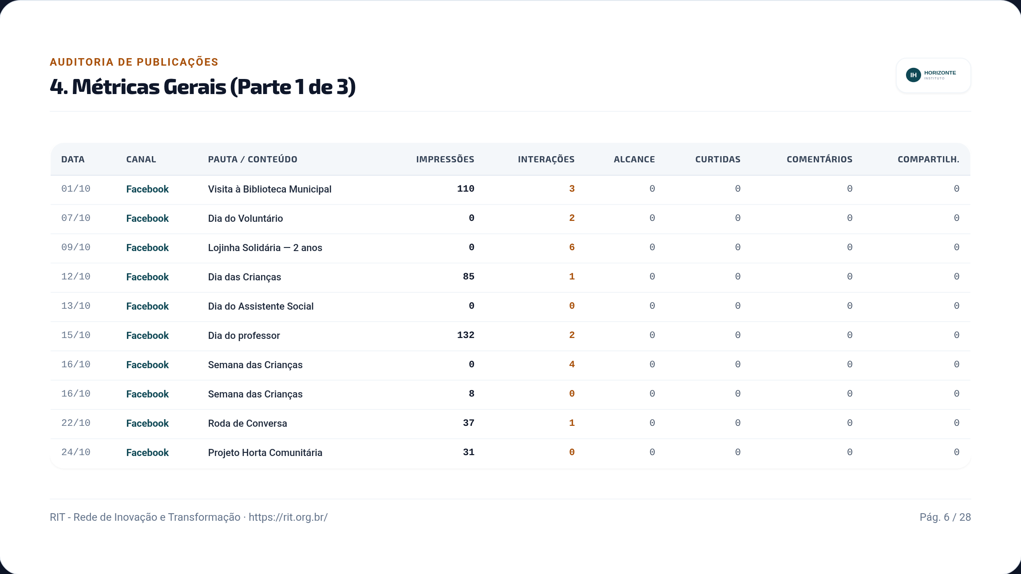Click the heading 4. Métricas Gerais (Parte 1 de 3)
The image size is (1021, 574).
coord(203,87)
